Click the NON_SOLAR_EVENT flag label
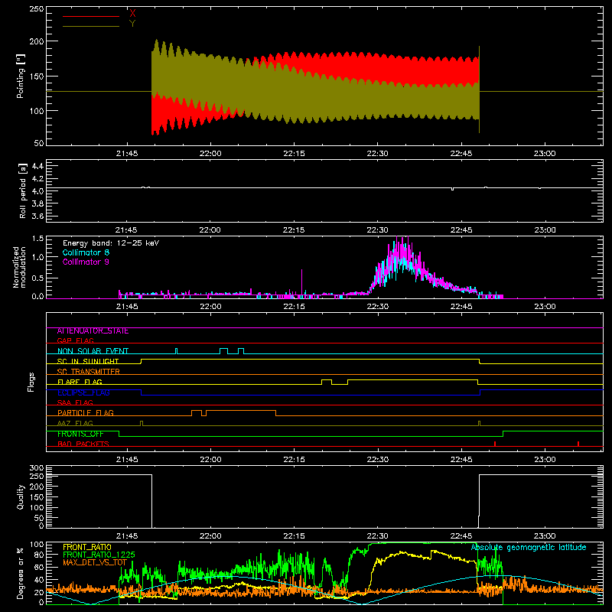This screenshot has height=612, width=612. pyautogui.click(x=93, y=351)
